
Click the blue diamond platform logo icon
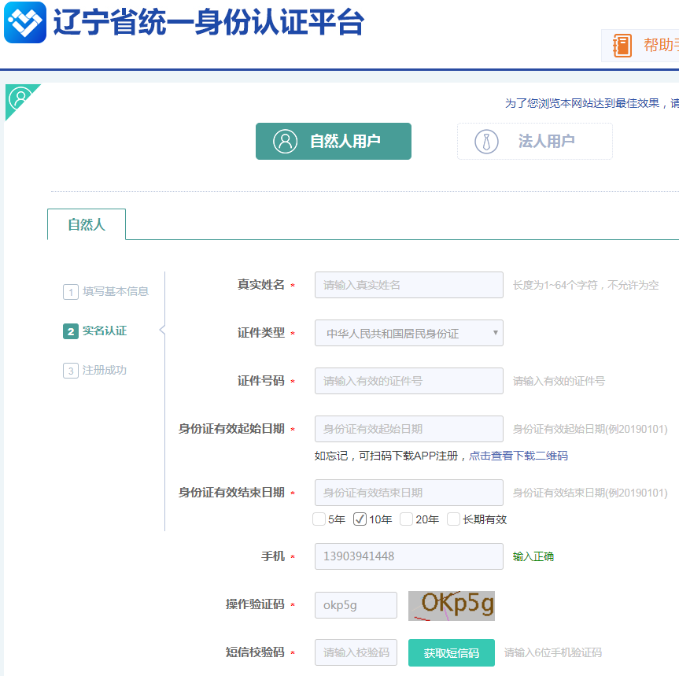click(x=24, y=22)
